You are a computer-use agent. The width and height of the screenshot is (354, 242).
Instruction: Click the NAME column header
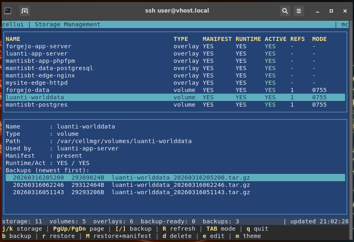point(13,39)
